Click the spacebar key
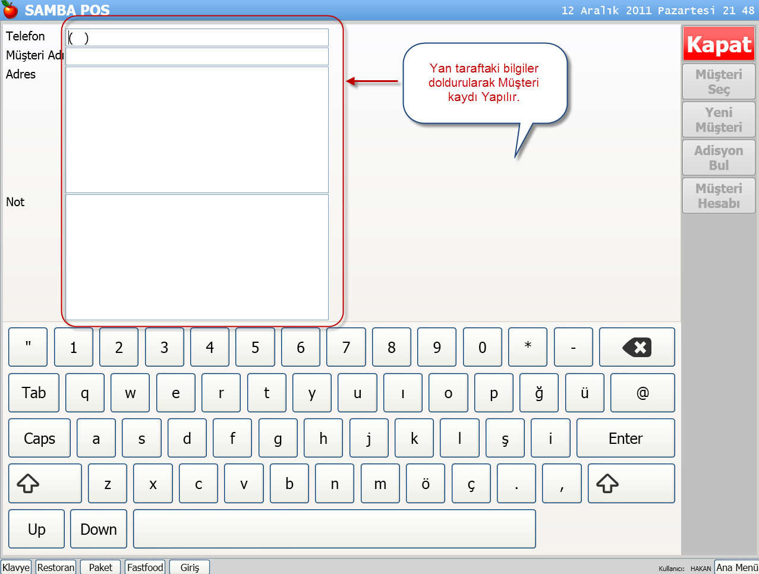 [x=335, y=529]
